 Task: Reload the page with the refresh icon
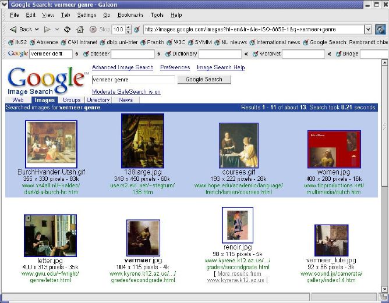pos(67,29)
